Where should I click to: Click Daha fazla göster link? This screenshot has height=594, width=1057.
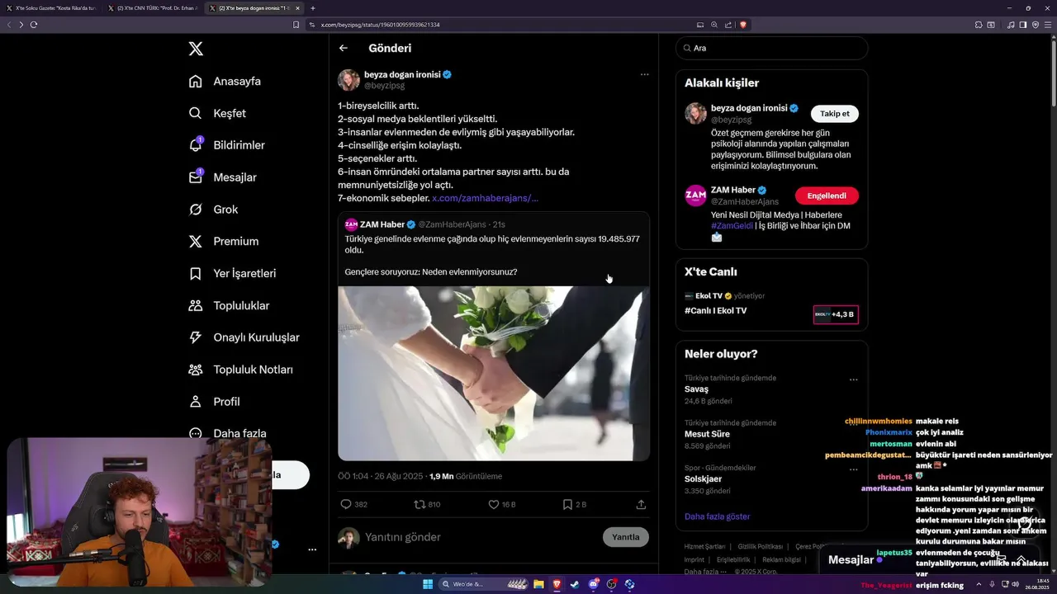pyautogui.click(x=717, y=516)
